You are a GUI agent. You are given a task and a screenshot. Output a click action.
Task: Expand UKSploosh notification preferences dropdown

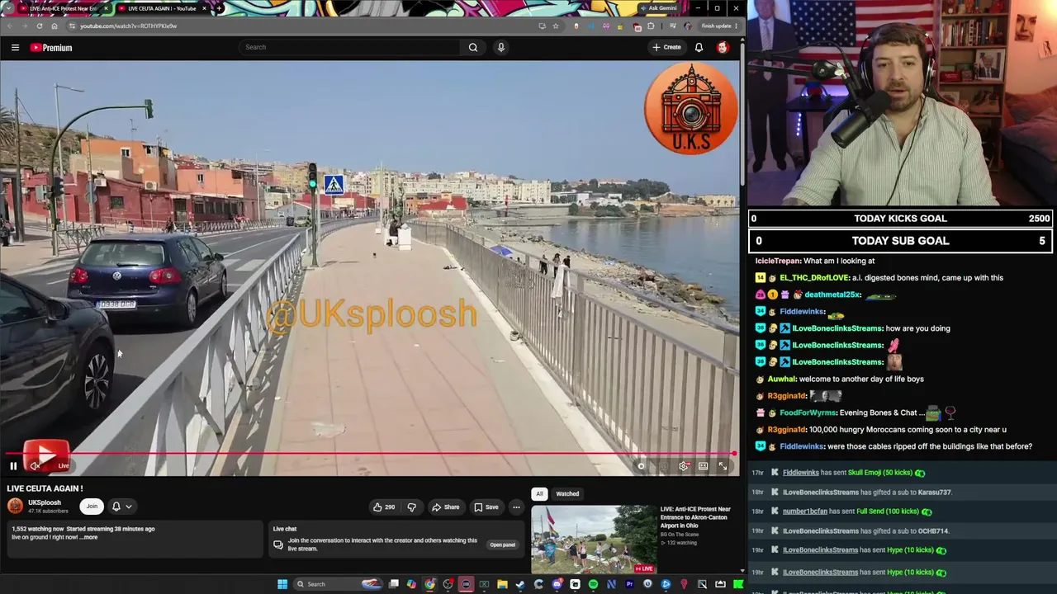121,507
